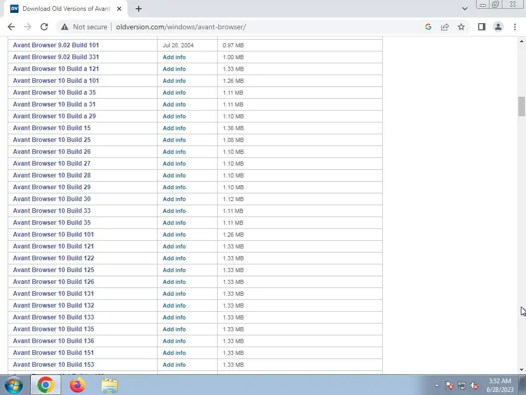Open the Chrome profile avatar
Viewport: 526px width, 395px height.
pos(498,27)
